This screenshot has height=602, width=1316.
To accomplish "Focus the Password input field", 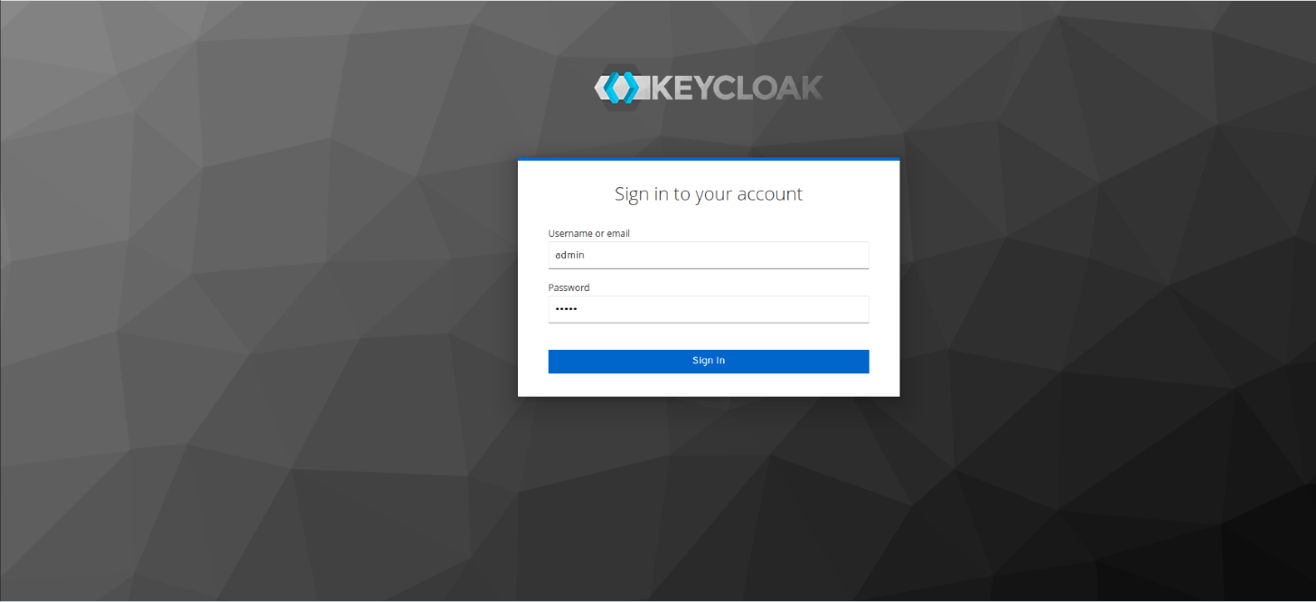I will tap(709, 309).
